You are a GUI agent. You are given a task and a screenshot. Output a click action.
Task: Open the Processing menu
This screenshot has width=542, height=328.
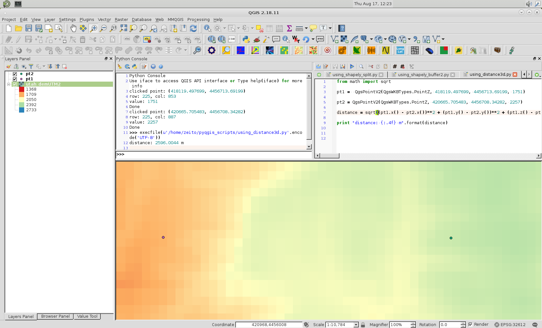(x=198, y=20)
